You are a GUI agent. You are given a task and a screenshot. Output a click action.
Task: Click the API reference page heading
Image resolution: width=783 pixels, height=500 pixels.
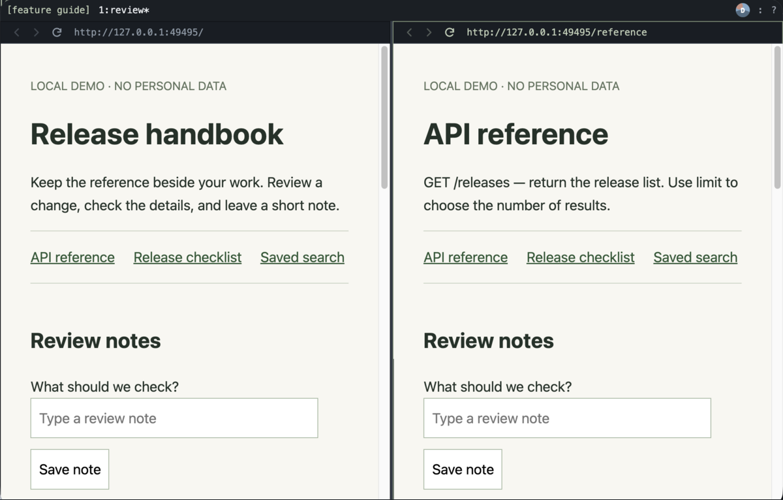point(515,134)
